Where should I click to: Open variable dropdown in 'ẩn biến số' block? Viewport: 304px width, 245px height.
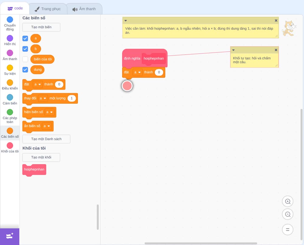point(47,126)
